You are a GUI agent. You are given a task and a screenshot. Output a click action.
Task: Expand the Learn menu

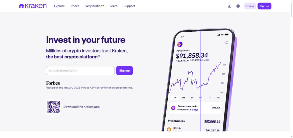tap(114, 6)
